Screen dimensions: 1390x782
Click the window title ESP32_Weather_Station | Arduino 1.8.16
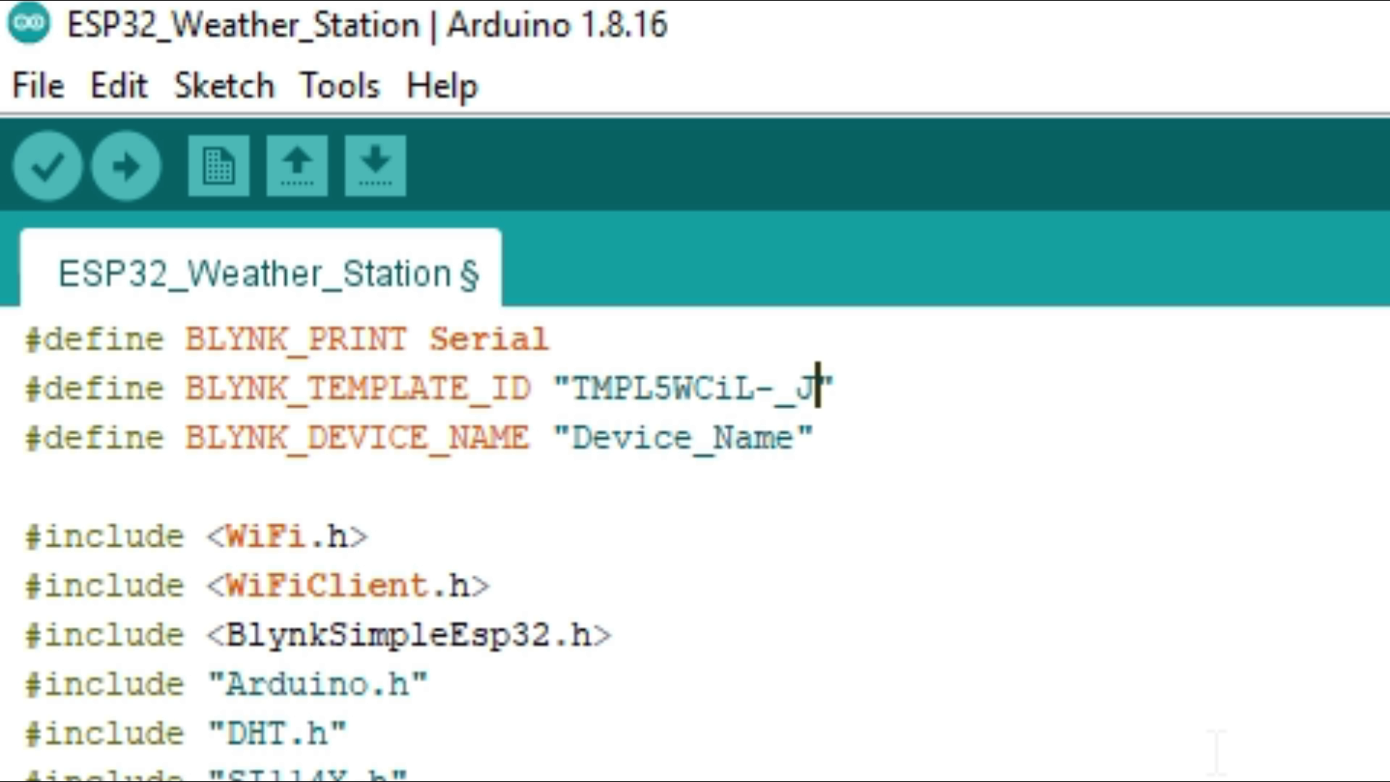tap(367, 25)
